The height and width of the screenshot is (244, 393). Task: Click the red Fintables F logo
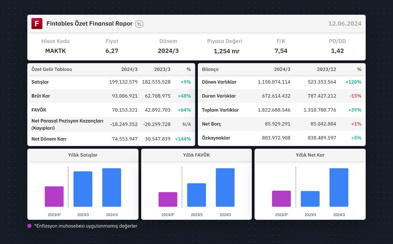click(x=37, y=24)
